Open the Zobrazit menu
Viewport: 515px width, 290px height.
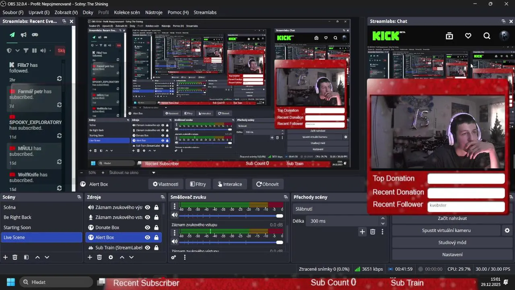(x=66, y=12)
